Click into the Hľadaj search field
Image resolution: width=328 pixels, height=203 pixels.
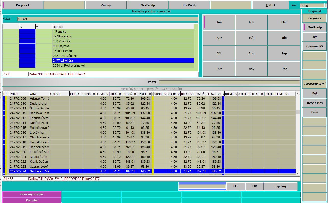pos(108,19)
